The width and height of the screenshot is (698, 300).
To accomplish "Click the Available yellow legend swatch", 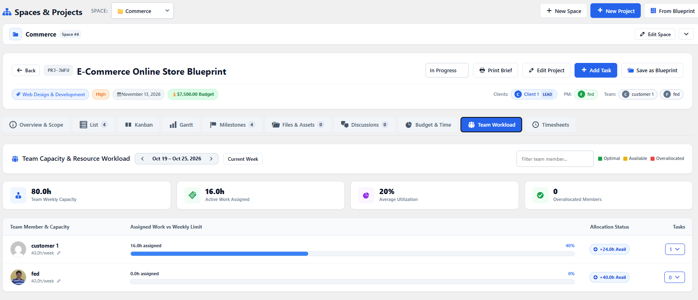I will click(x=625, y=159).
